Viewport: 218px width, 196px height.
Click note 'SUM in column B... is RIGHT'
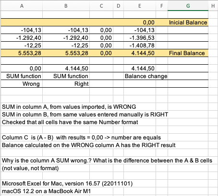coord(85,115)
